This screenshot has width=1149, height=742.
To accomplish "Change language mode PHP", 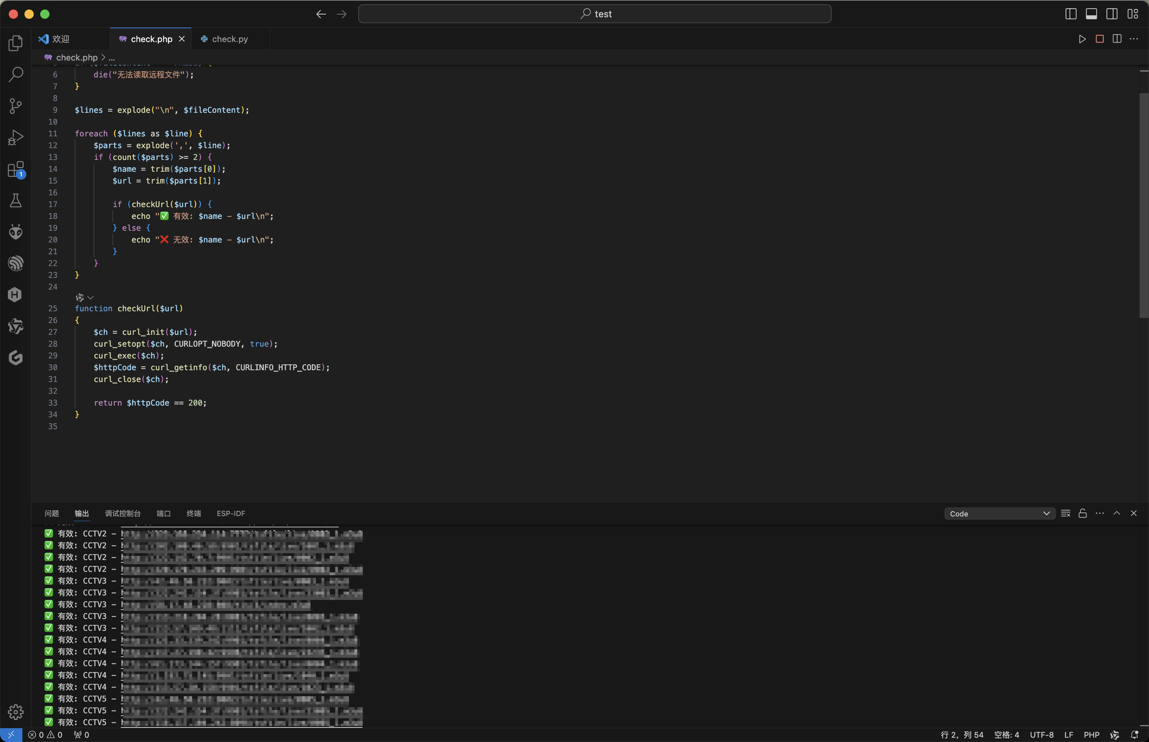I will tap(1091, 735).
